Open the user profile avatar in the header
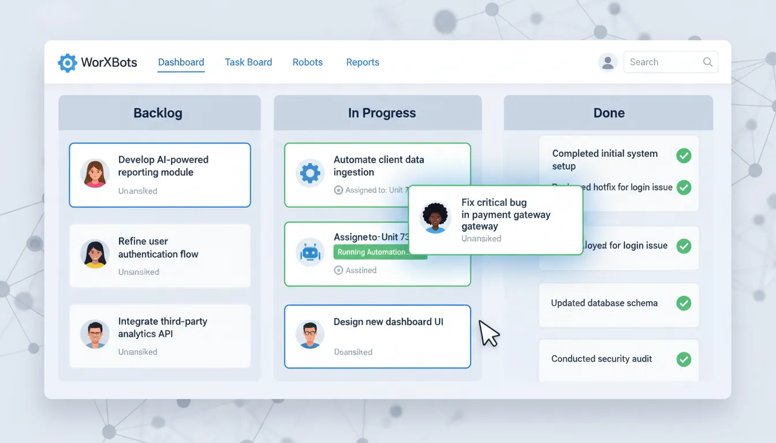Image resolution: width=776 pixels, height=443 pixels. point(607,62)
